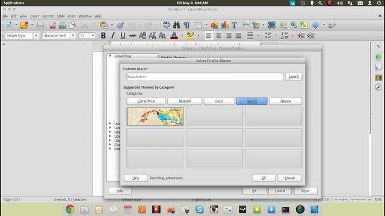Select the highlighted Music category button
This screenshot has height=216, width=385.
[252, 101]
